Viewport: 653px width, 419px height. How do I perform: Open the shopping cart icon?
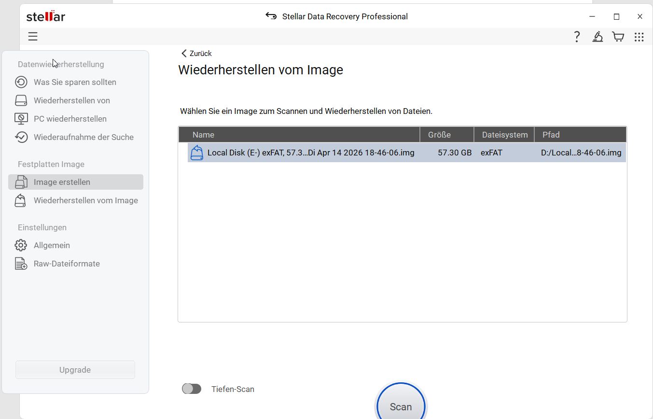pyautogui.click(x=618, y=37)
